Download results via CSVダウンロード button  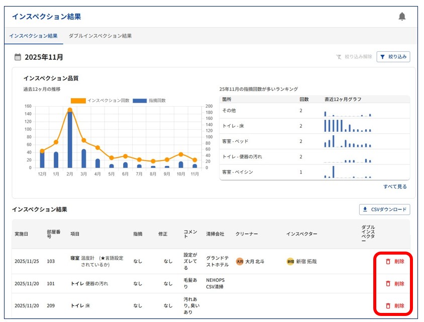pyautogui.click(x=384, y=210)
